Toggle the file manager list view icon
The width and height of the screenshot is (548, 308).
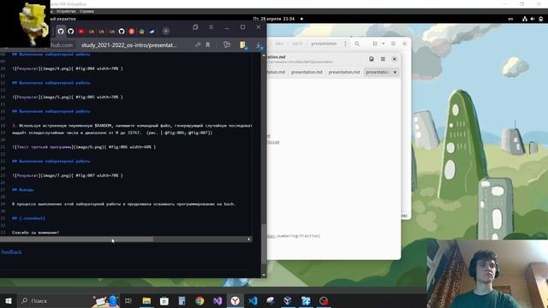tap(375, 44)
